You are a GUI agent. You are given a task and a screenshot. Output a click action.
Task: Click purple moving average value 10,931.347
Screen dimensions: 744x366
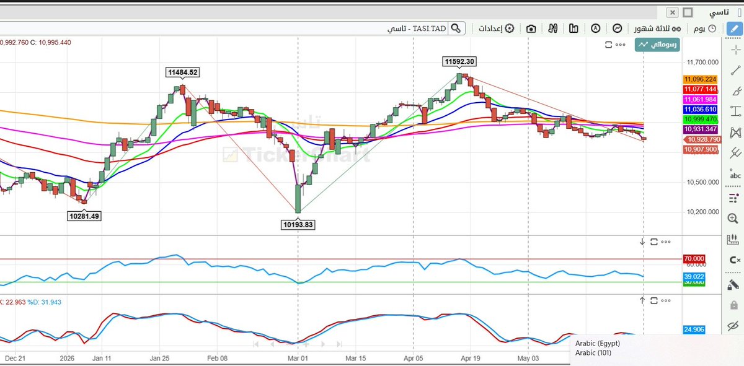pyautogui.click(x=700, y=129)
